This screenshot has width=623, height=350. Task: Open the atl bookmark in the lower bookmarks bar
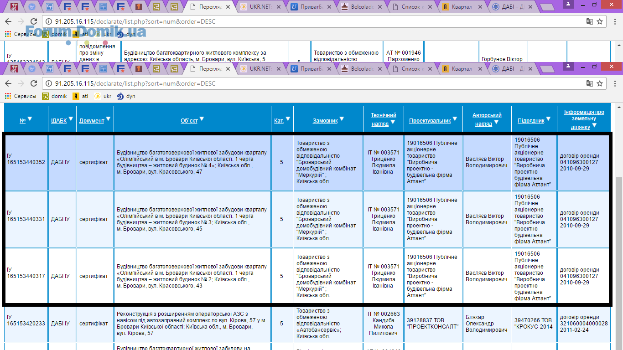[81, 96]
